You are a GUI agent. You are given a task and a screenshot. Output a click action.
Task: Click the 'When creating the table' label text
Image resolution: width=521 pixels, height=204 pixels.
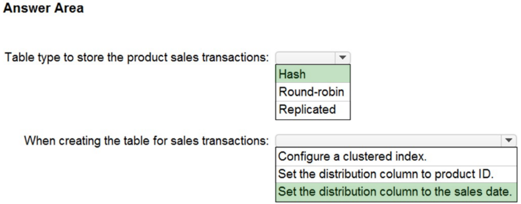point(146,141)
